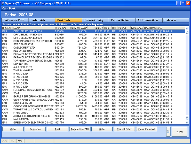Click the Currency Value column header

[77, 28]
